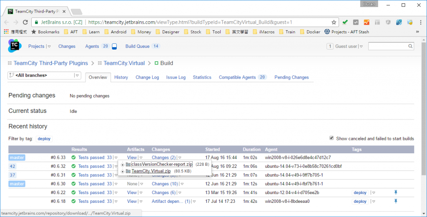Open the Projects dropdown arrow
This screenshot has height=217, width=427.
coord(49,47)
